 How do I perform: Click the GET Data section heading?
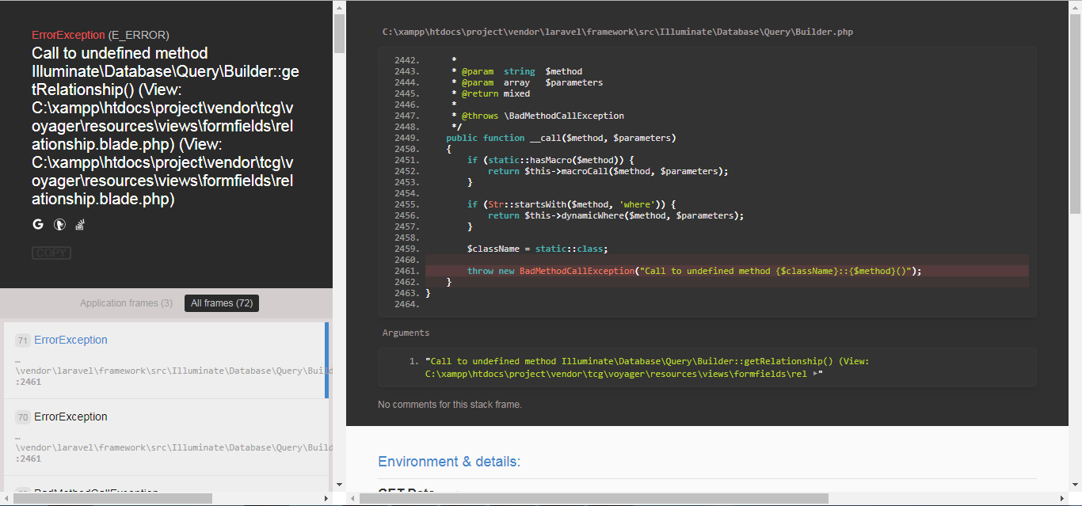pyautogui.click(x=406, y=491)
